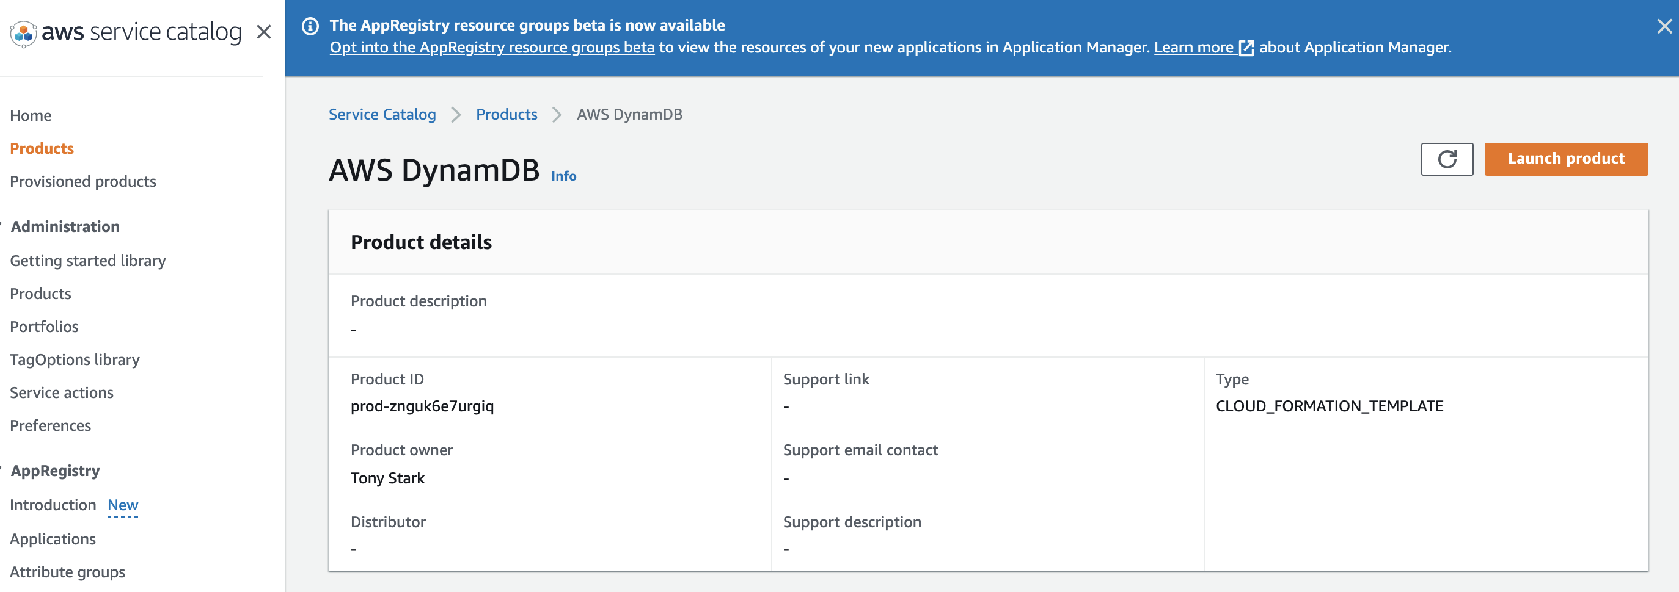This screenshot has width=1679, height=592.
Task: Dismiss the AppRegistry beta notification banner
Action: (1664, 26)
